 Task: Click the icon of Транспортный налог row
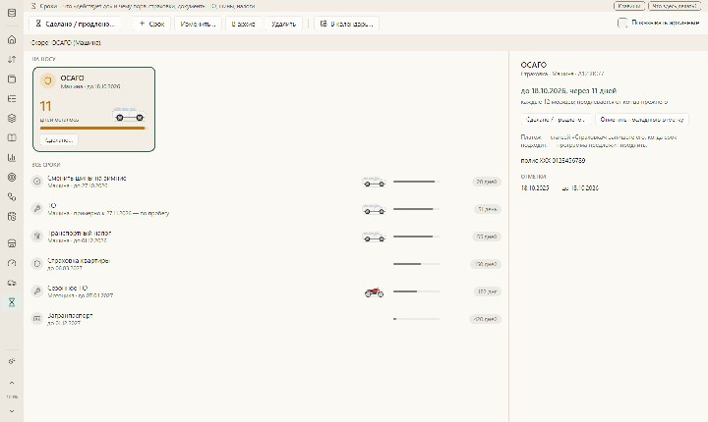coord(37,237)
